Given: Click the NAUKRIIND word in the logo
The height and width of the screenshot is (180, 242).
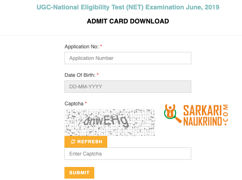Looking at the screenshot, I should [x=203, y=121].
